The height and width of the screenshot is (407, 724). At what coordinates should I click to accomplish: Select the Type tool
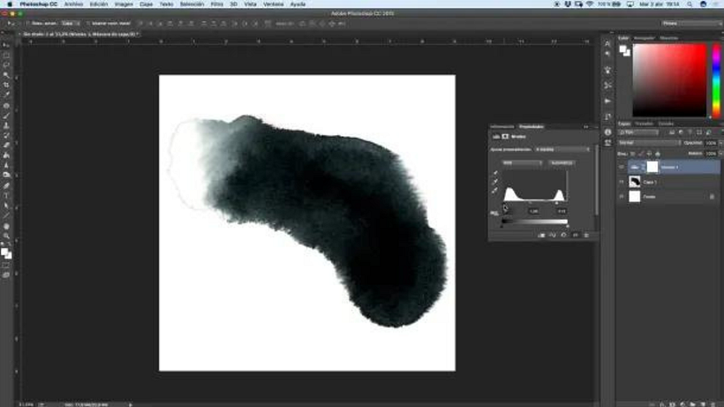coord(6,196)
